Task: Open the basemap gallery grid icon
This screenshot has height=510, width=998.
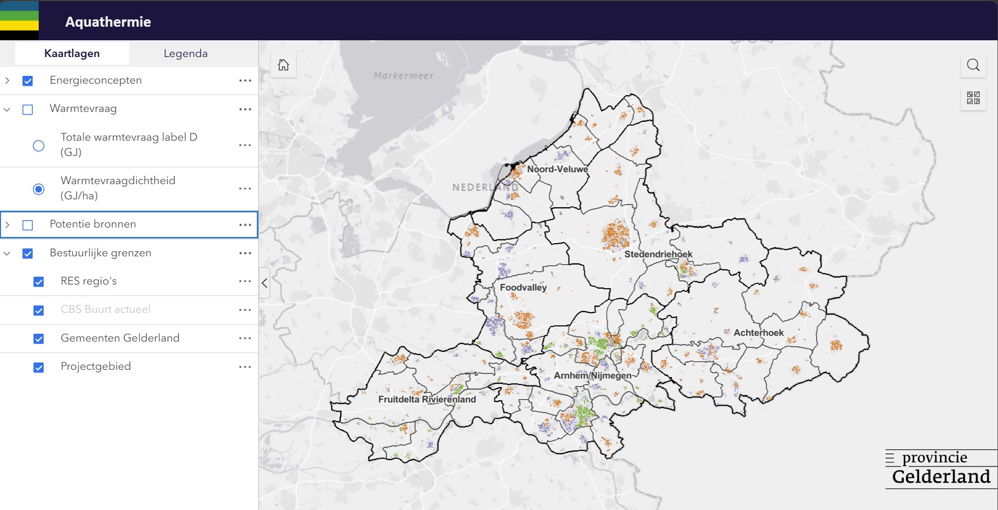Action: (x=973, y=98)
